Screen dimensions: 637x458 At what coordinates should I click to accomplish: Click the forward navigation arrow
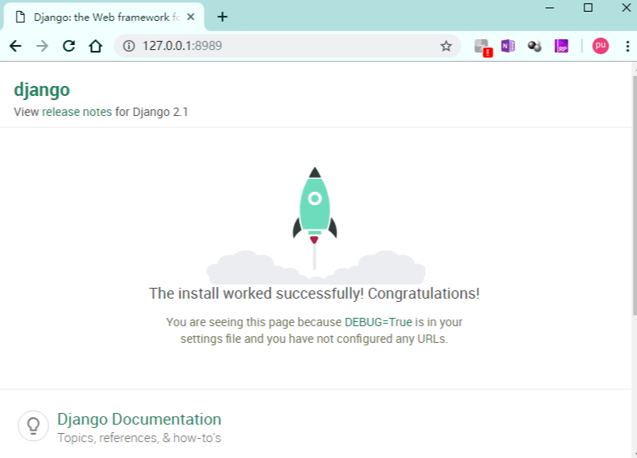[42, 46]
